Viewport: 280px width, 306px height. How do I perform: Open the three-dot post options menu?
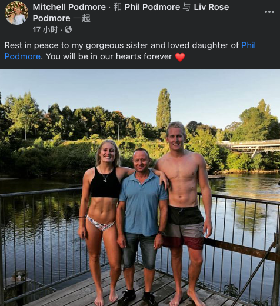click(269, 12)
